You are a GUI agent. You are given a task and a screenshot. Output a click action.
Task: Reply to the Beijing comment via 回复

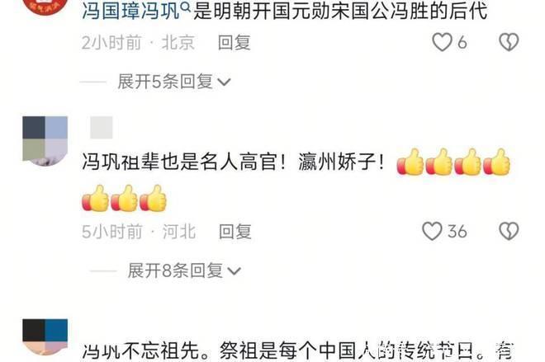pos(235,43)
